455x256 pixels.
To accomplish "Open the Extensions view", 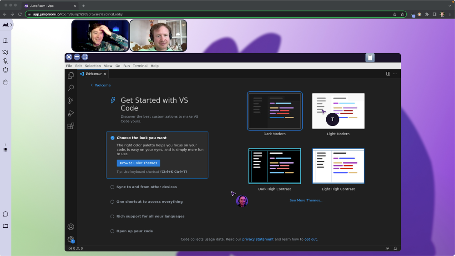I will 71,126.
